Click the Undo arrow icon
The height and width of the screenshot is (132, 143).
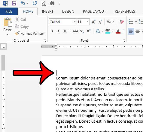(23, 3)
